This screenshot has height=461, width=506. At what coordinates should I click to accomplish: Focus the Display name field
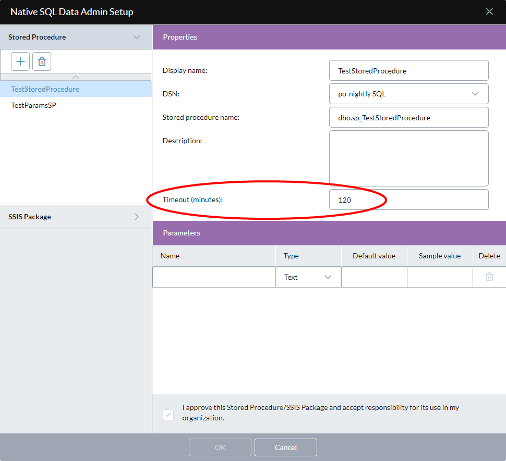[x=408, y=70]
